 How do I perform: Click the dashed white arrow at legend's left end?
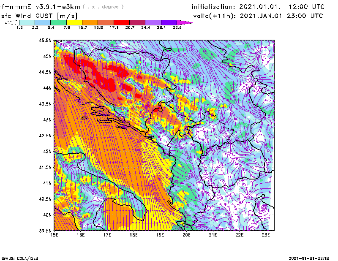(x=12, y=22)
